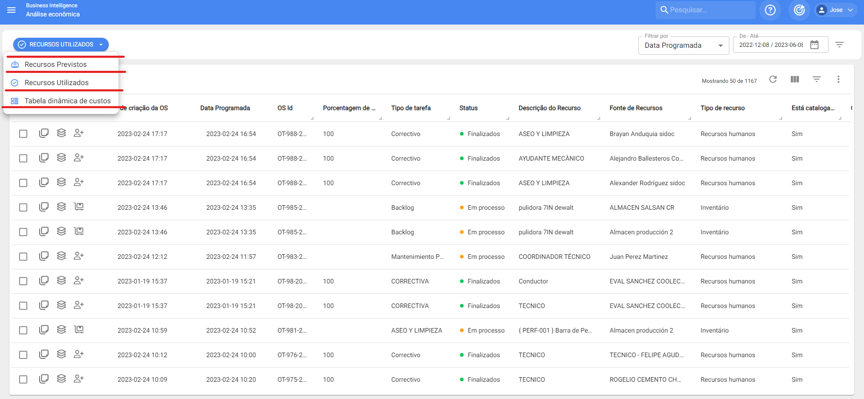Expand the RECURSOS UTILIZADOS dropdown button

(61, 45)
